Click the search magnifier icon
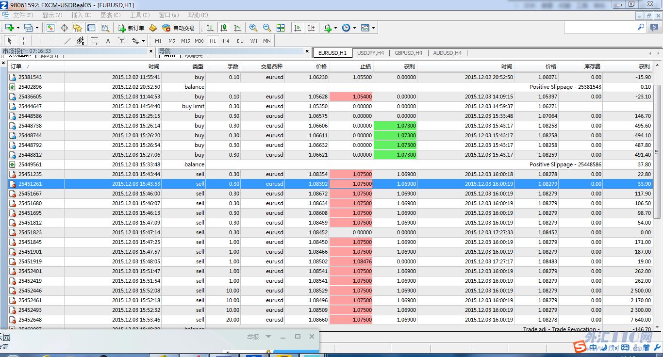This screenshot has height=357, width=663. click(641, 28)
